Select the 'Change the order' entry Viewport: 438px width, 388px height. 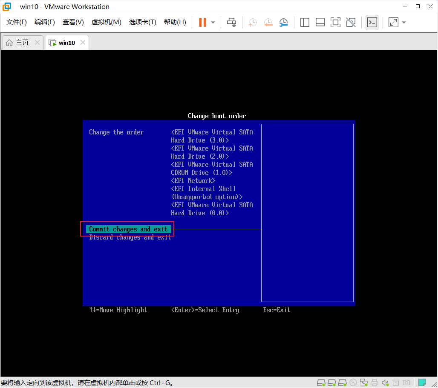click(x=116, y=132)
